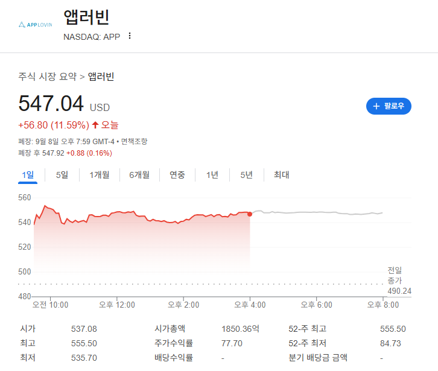Open the three-dot more options menu
438x371 pixels.
129,36
